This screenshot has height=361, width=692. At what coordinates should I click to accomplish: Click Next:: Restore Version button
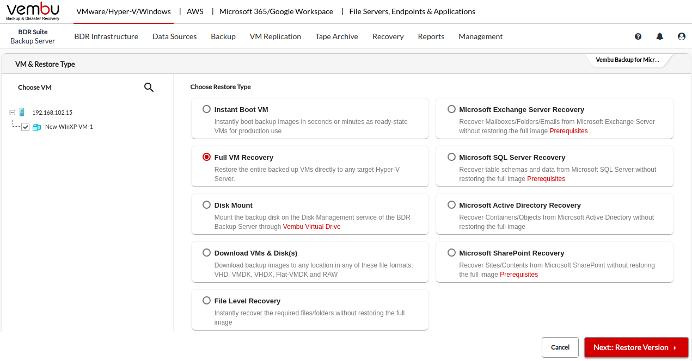pos(636,347)
